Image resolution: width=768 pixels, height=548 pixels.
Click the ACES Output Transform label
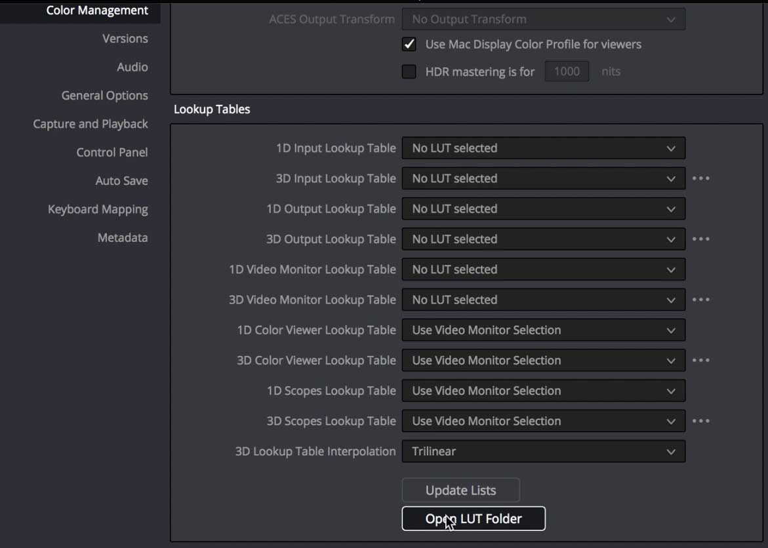pyautogui.click(x=332, y=20)
